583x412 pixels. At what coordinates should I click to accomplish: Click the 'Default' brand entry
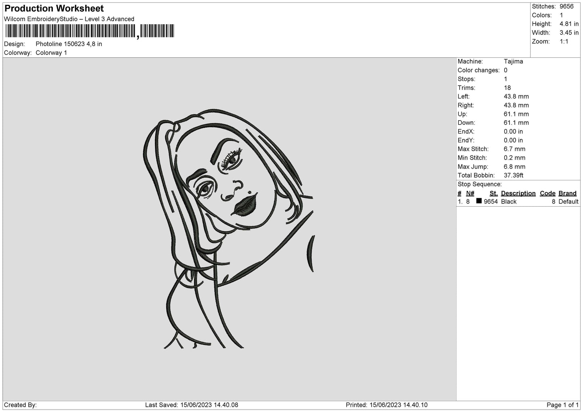568,202
